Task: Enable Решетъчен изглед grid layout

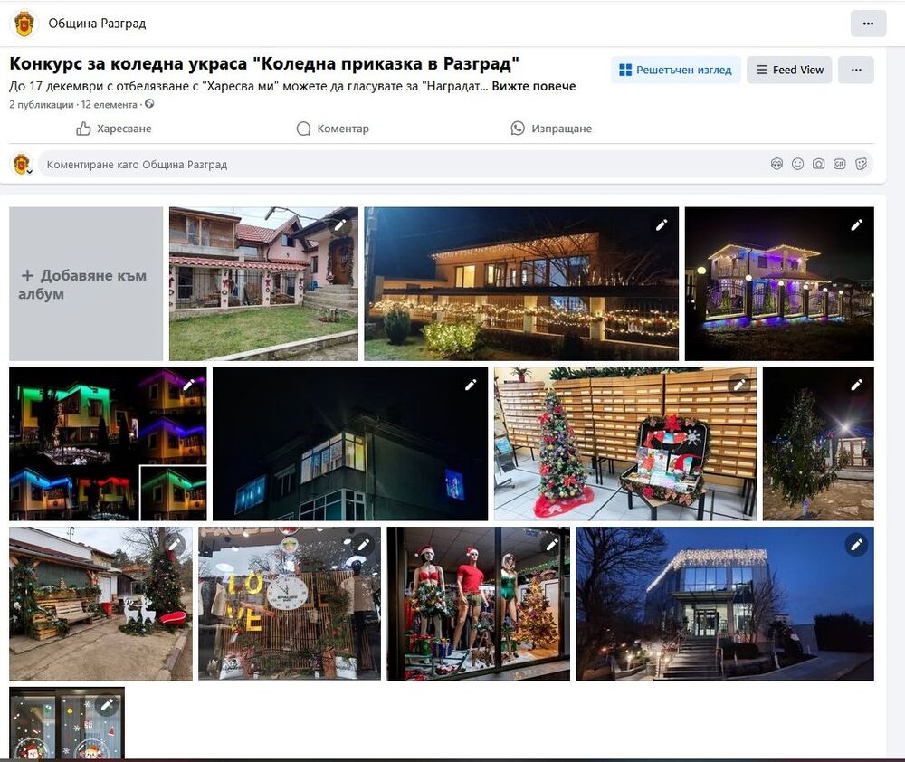Action: click(674, 69)
